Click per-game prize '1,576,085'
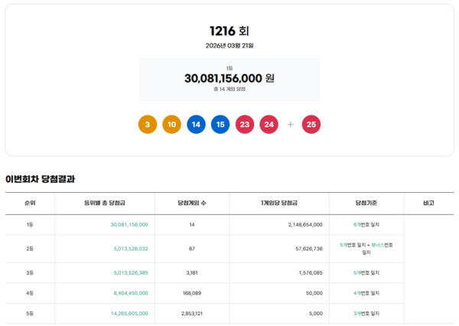The image size is (459, 326). [311, 272]
